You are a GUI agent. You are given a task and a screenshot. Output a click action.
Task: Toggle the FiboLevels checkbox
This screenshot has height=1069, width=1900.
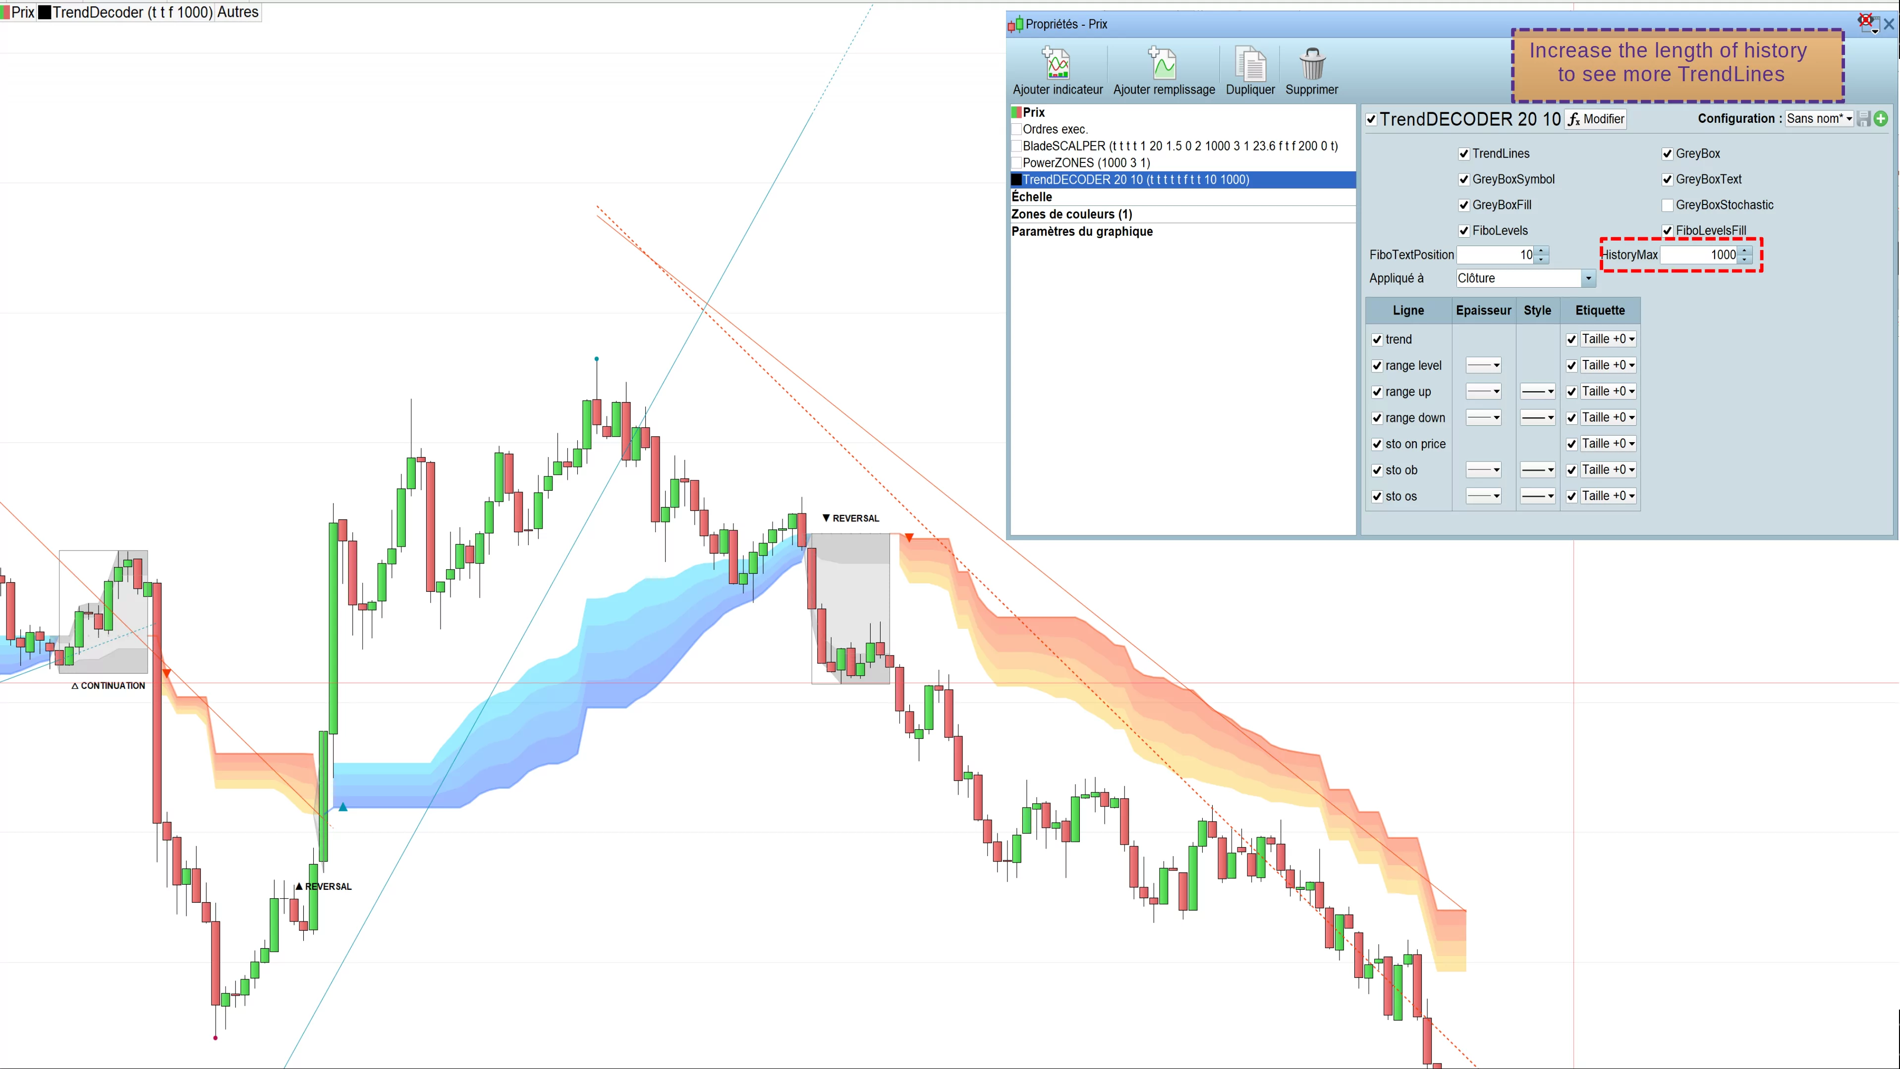pyautogui.click(x=1464, y=231)
